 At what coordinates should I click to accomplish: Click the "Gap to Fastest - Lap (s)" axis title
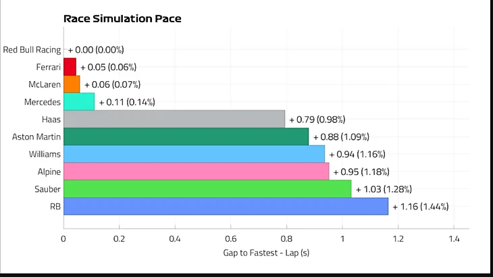(x=265, y=253)
